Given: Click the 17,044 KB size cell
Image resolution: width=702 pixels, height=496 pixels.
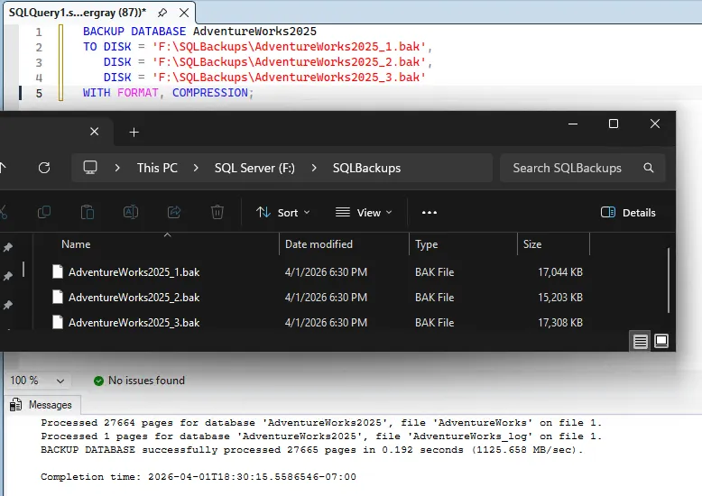Looking at the screenshot, I should coord(560,272).
